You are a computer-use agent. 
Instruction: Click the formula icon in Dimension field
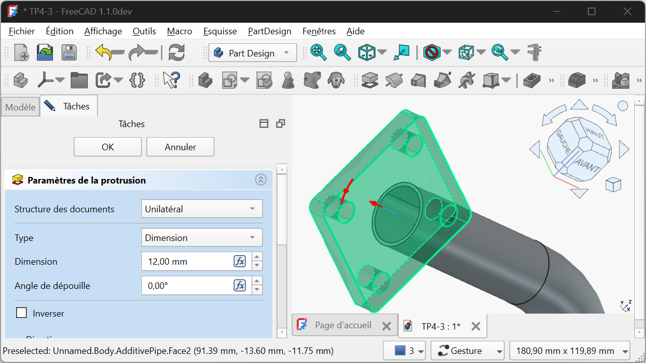(x=240, y=261)
